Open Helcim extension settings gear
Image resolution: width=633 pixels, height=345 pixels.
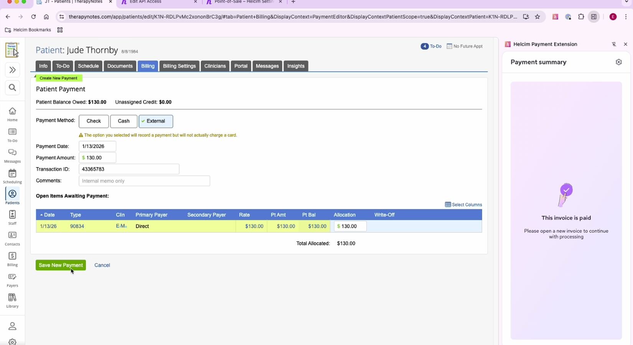click(x=618, y=62)
